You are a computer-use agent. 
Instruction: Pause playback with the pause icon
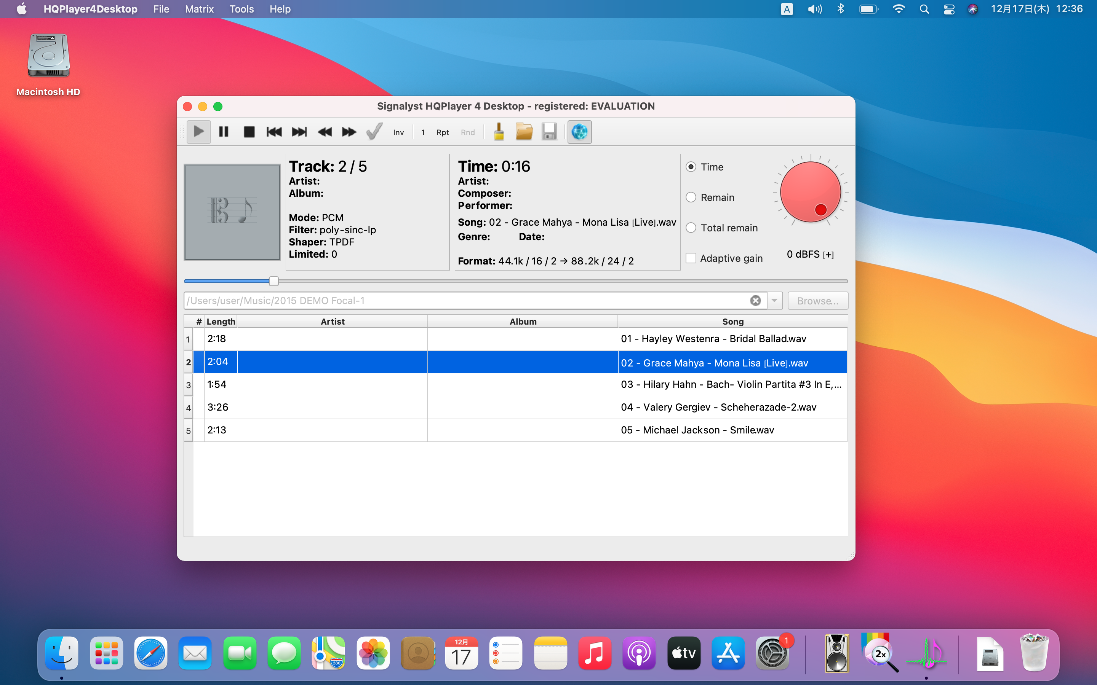224,132
